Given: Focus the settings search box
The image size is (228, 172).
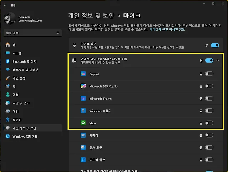Looking at the screenshot, I should point(33,33).
